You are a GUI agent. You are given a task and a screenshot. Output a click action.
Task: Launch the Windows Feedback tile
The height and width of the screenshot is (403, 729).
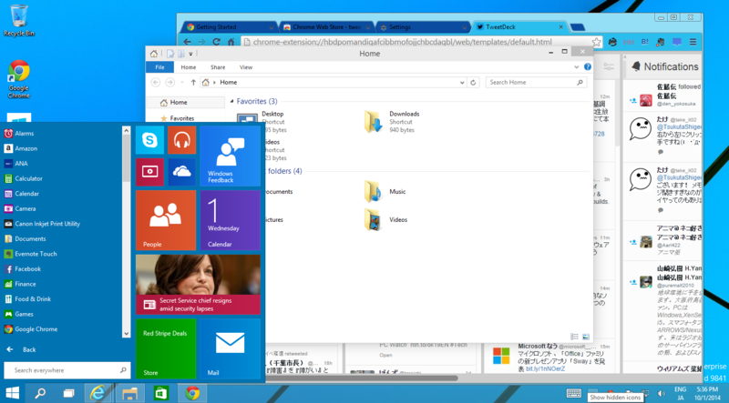tap(231, 156)
